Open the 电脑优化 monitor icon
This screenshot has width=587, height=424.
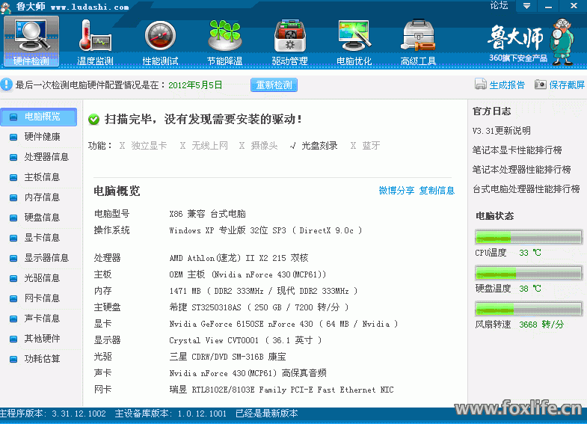354,36
